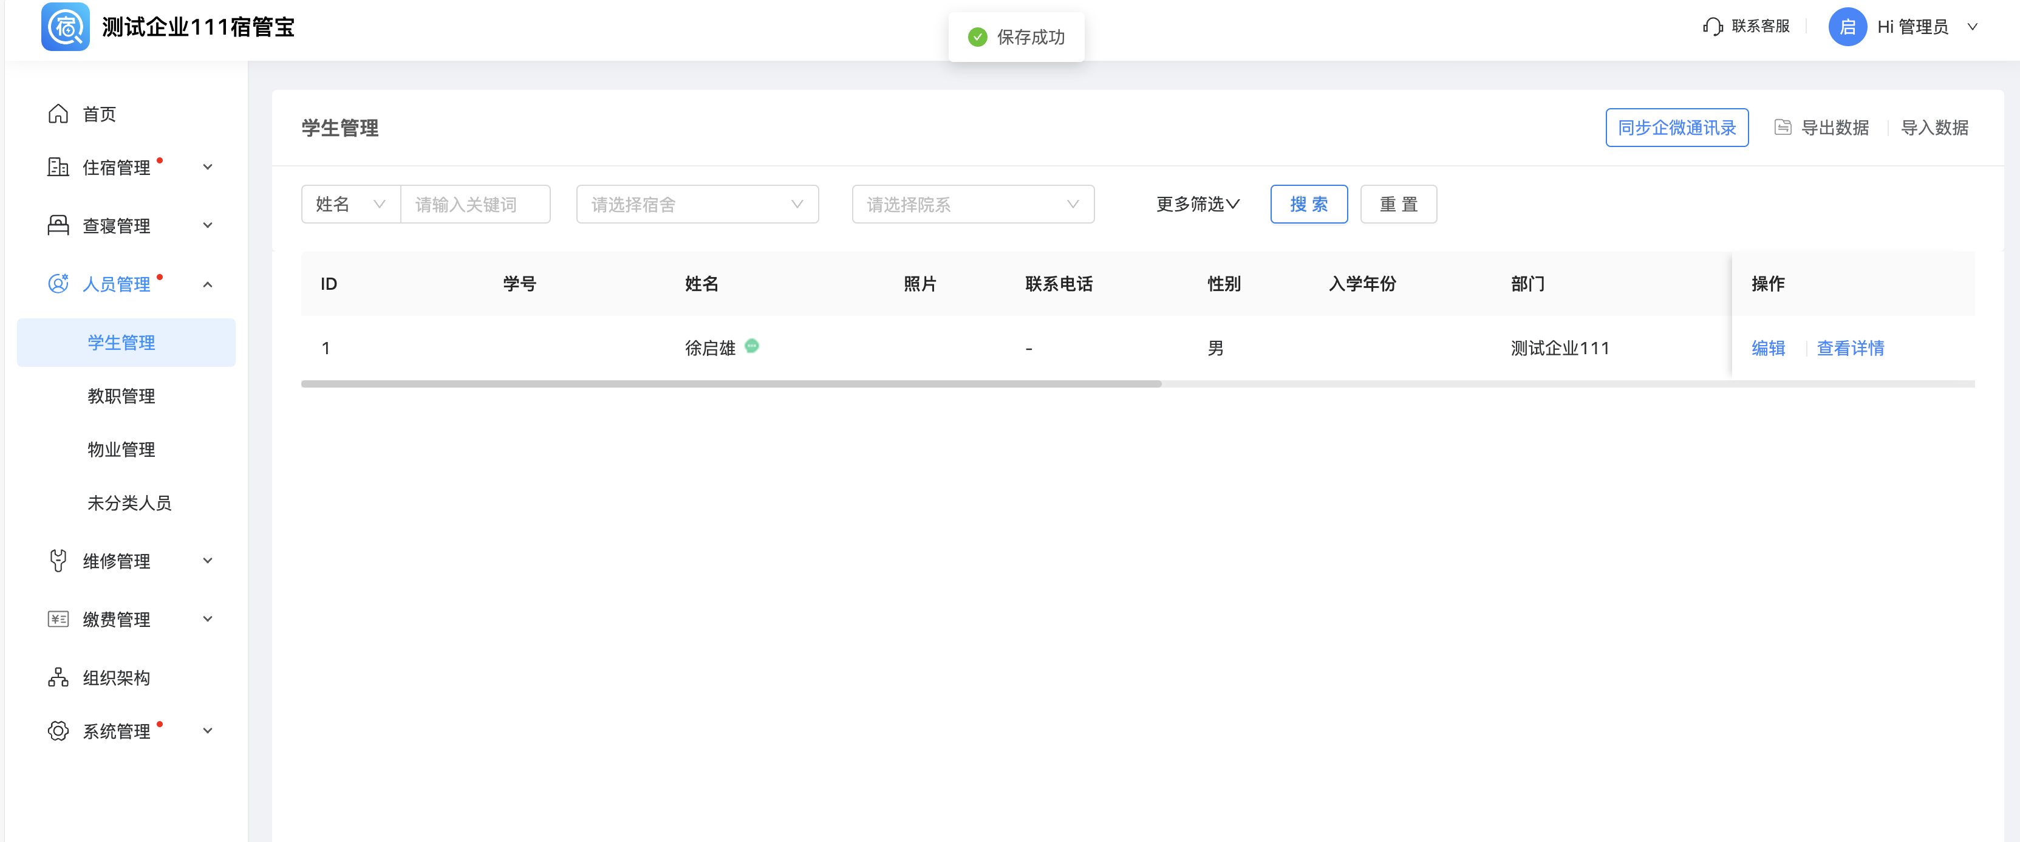Click the 搜索 button
This screenshot has height=842, width=2020.
coord(1309,204)
